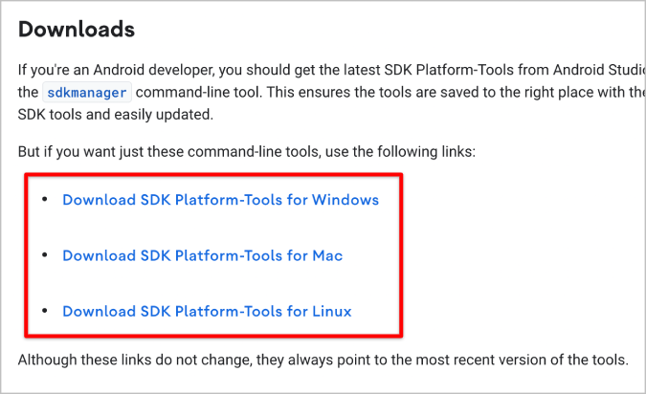Click paragraph line starting 'If you're an Android developer'

[x=332, y=70]
